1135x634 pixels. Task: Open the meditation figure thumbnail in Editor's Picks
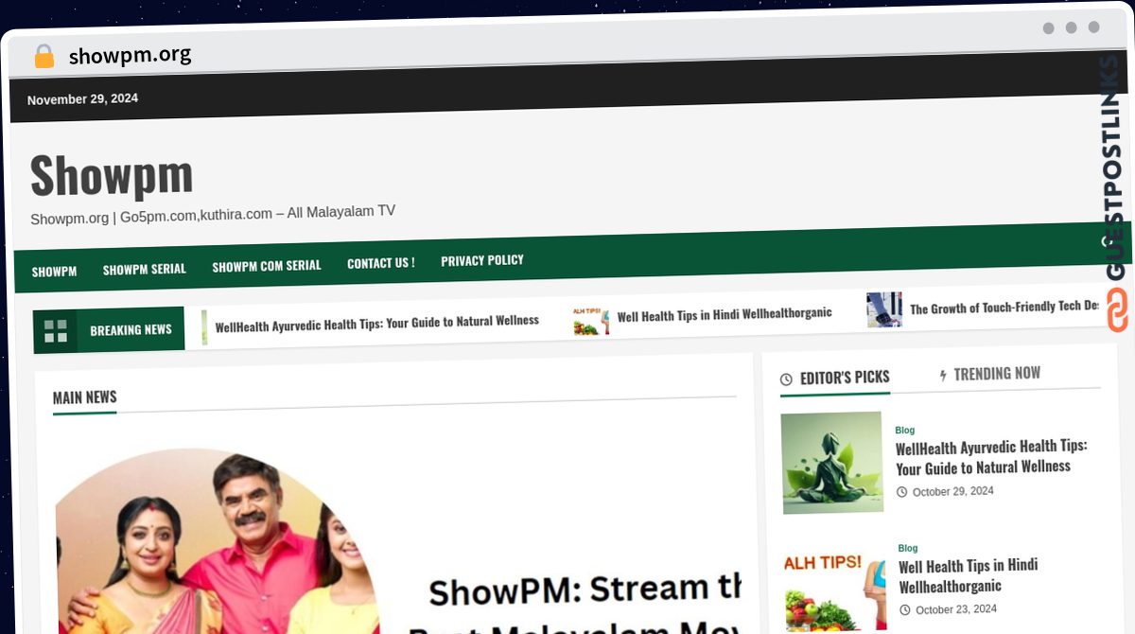pyautogui.click(x=832, y=463)
